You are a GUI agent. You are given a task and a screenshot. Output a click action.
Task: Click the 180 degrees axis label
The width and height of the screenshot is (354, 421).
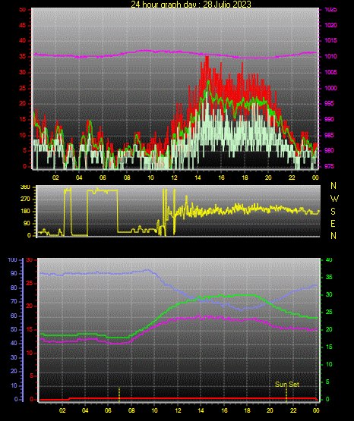pos(25,212)
